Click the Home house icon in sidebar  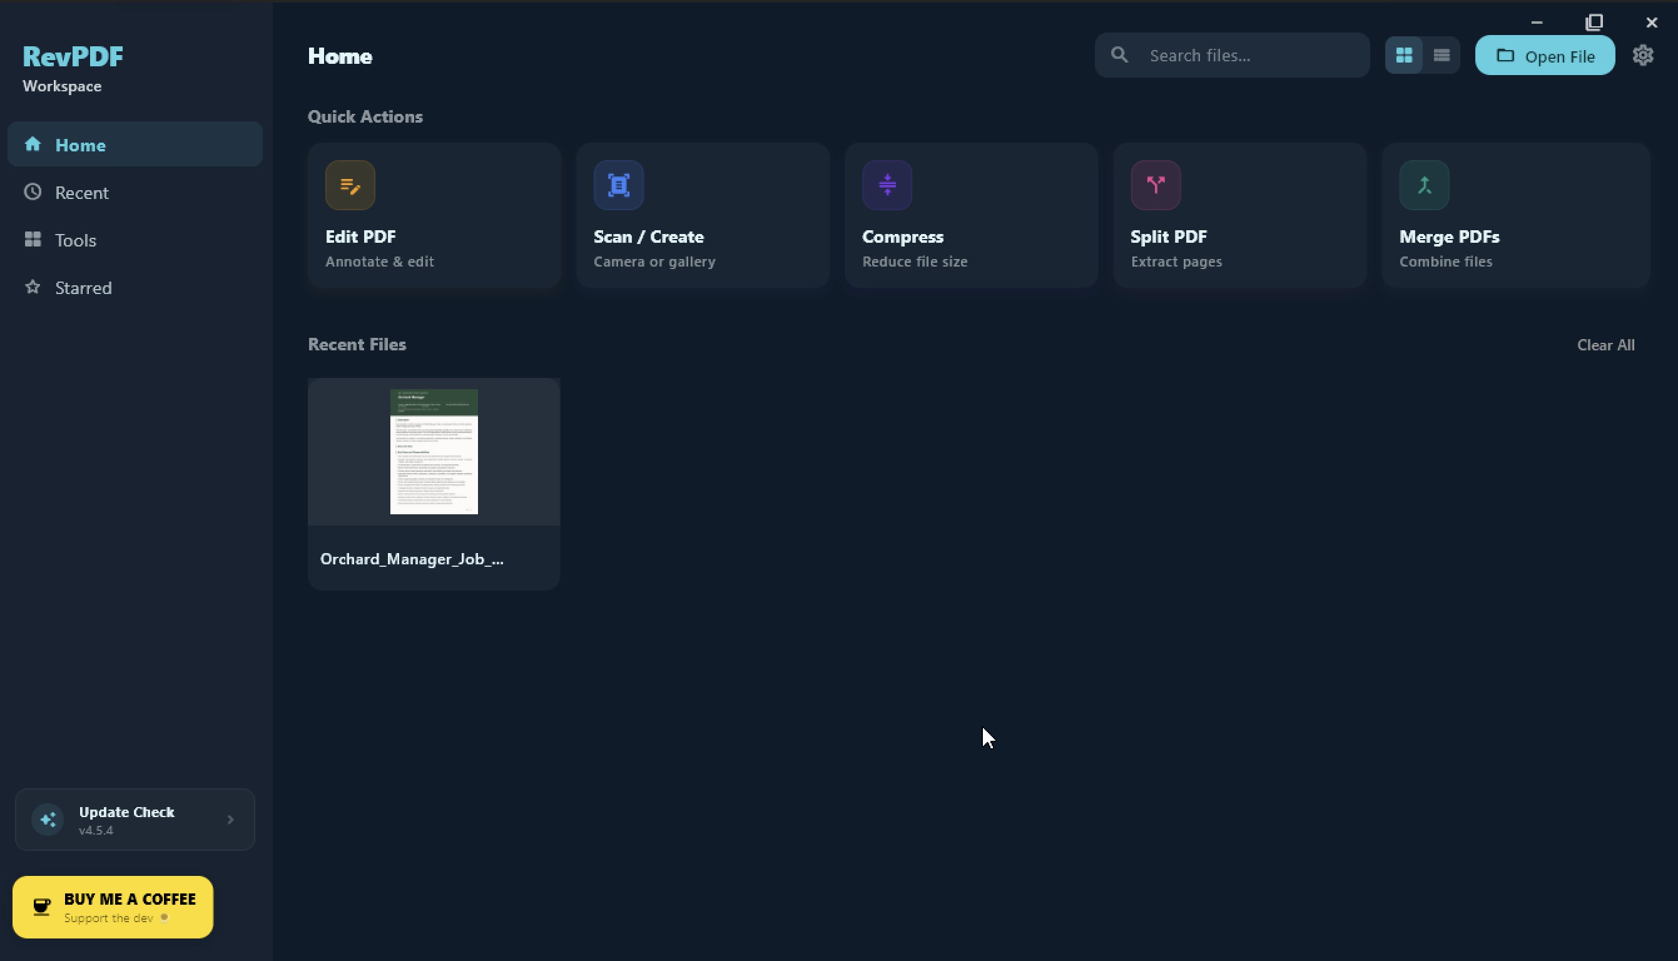(x=33, y=144)
